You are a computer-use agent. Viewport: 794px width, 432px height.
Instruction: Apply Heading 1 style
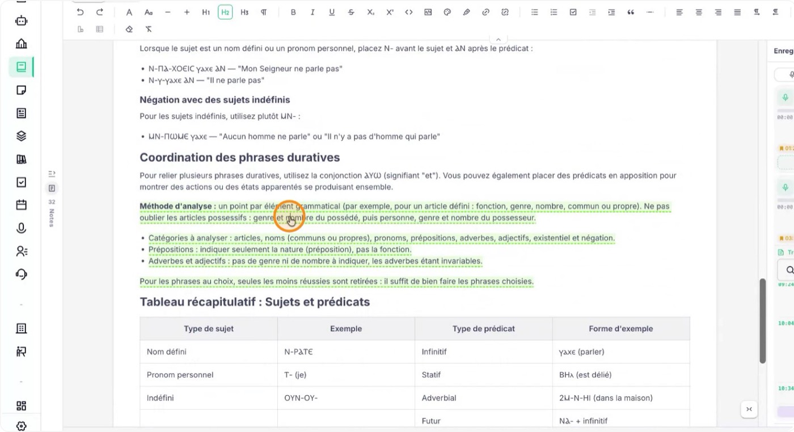[206, 12]
